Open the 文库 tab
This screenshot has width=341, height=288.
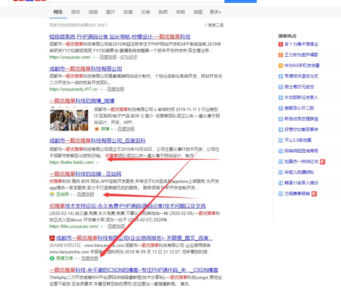tap(145, 12)
